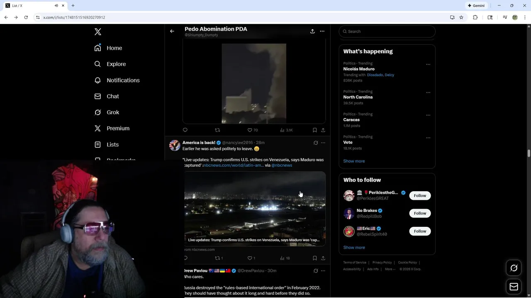
Task: Open Grok floating button at bottom right
Action: point(514,268)
